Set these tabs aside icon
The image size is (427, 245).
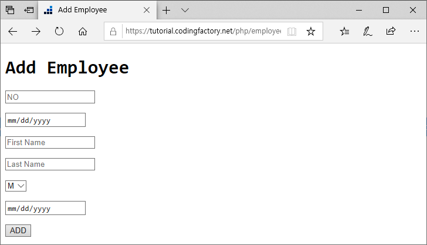(29, 10)
